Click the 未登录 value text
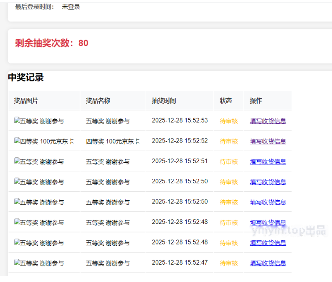The image size is (332, 282). tap(71, 7)
